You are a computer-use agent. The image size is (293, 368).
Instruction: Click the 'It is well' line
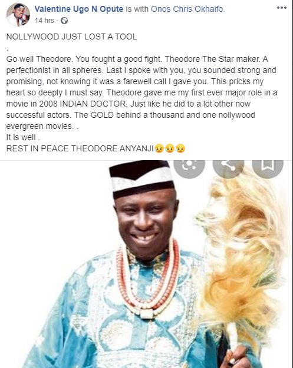pos(23,137)
